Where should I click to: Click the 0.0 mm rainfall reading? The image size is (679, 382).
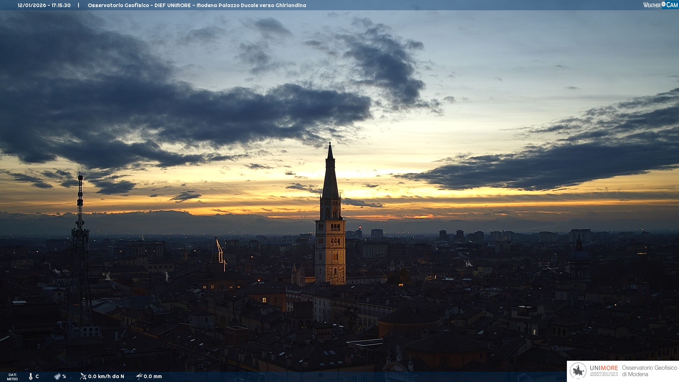153,376
